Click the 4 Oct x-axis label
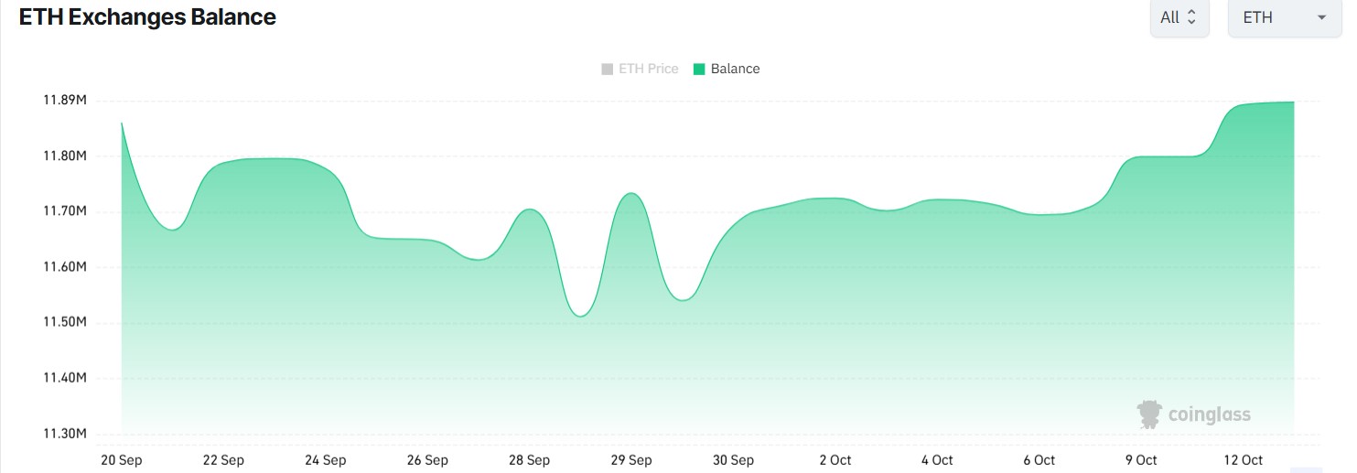 point(937,460)
